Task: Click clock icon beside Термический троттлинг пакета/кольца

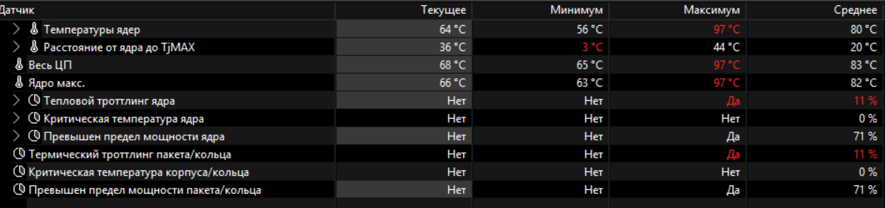Action: coord(19,154)
